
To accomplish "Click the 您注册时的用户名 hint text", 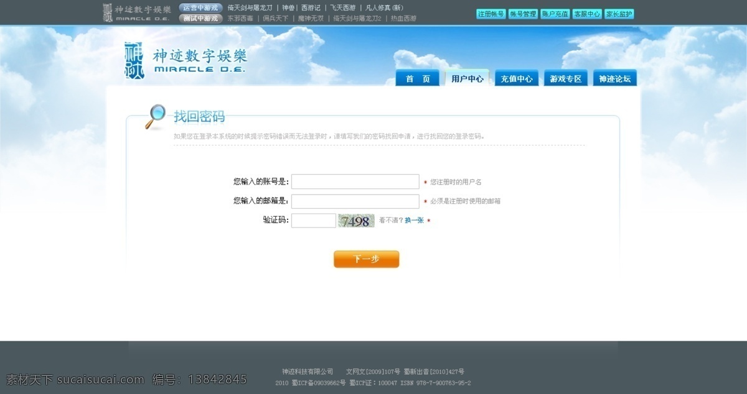I will [x=456, y=182].
